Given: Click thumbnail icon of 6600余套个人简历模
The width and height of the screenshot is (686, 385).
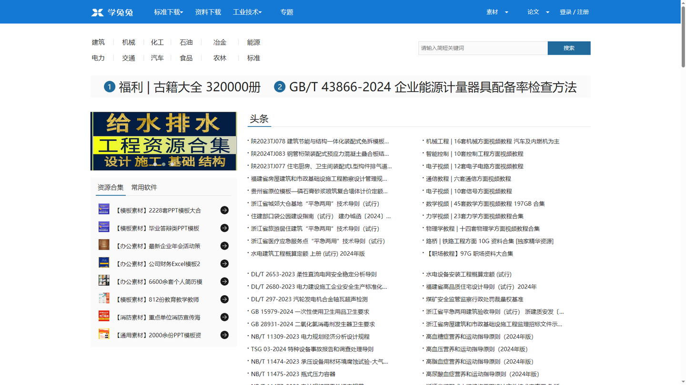Looking at the screenshot, I should [x=104, y=280].
